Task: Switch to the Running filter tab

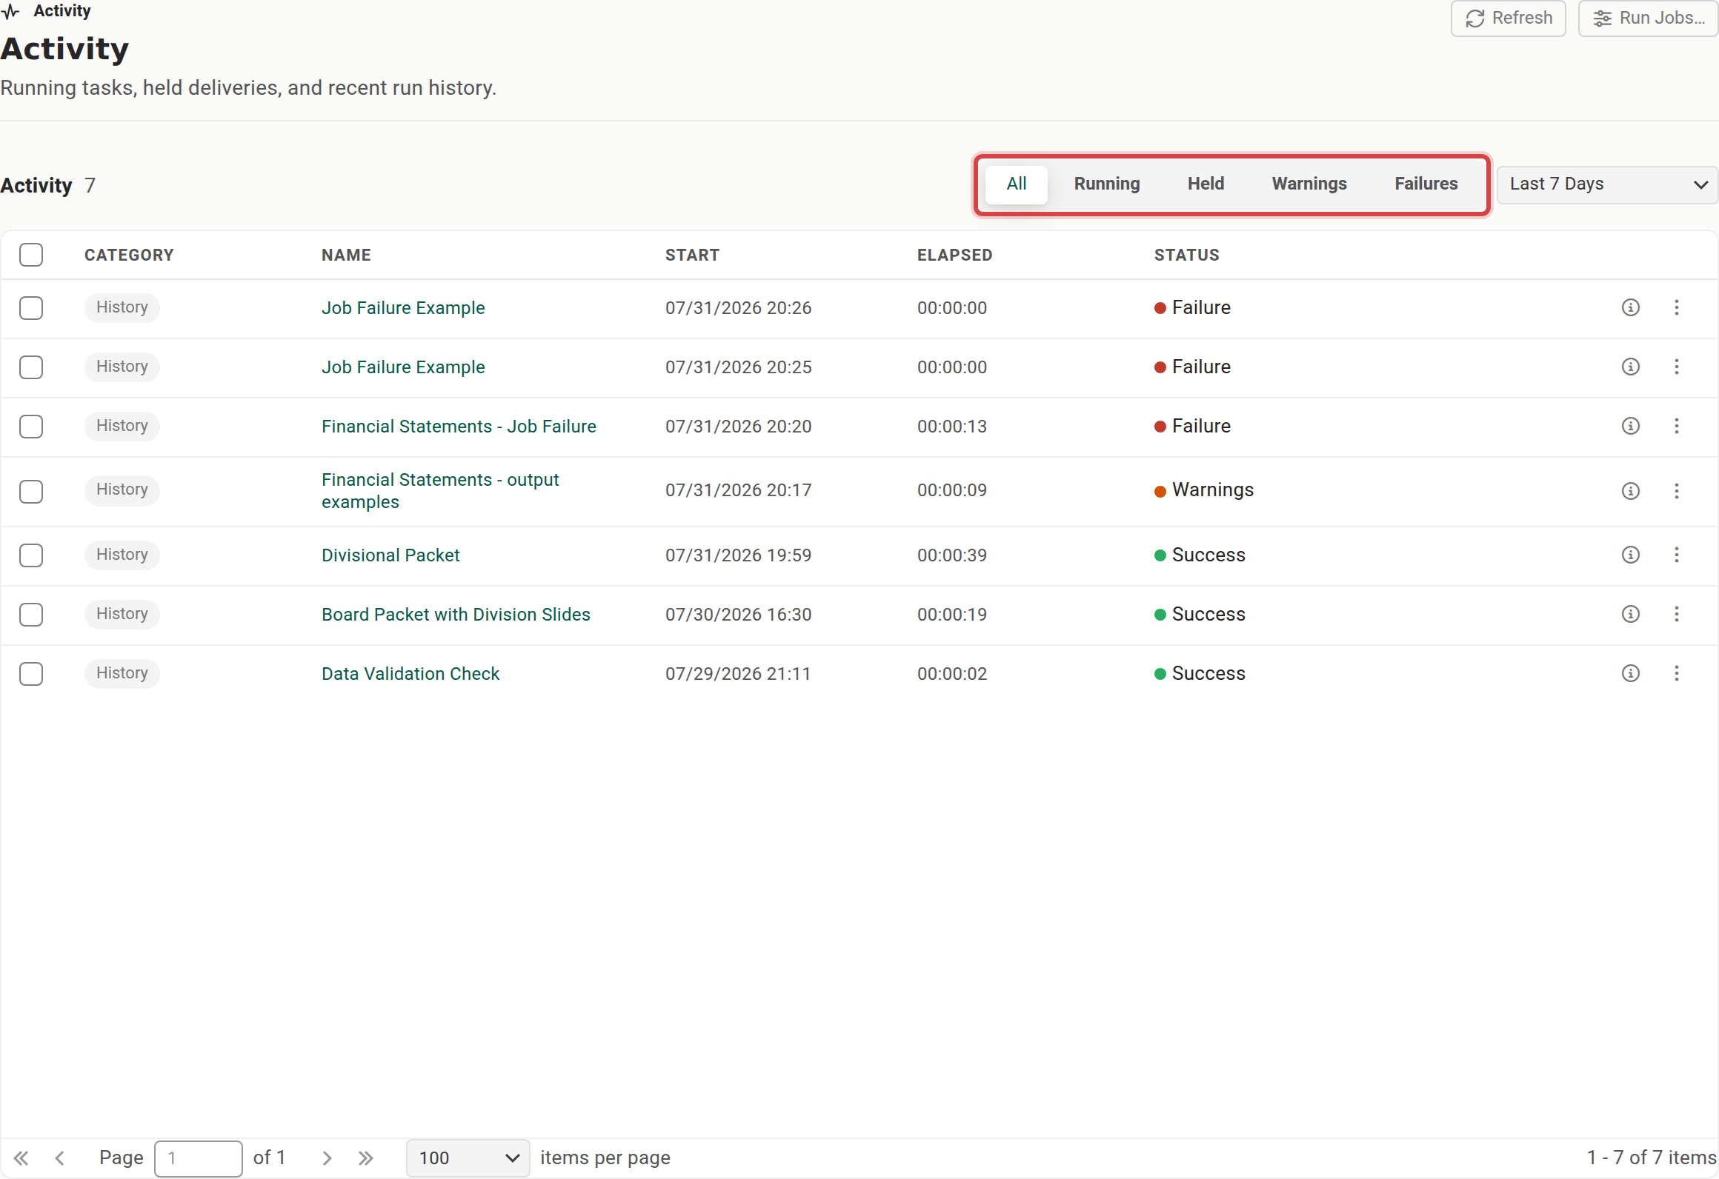Action: (1107, 184)
